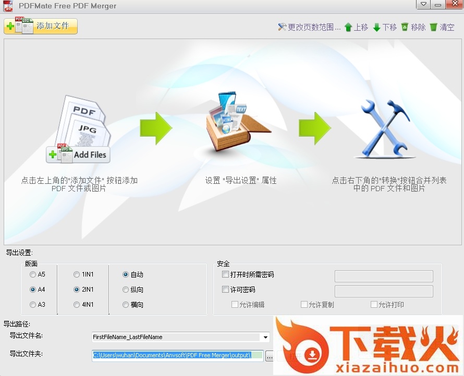This screenshot has height=376, width=464.
Task: Remove selected file using 移除
Action: (x=413, y=28)
